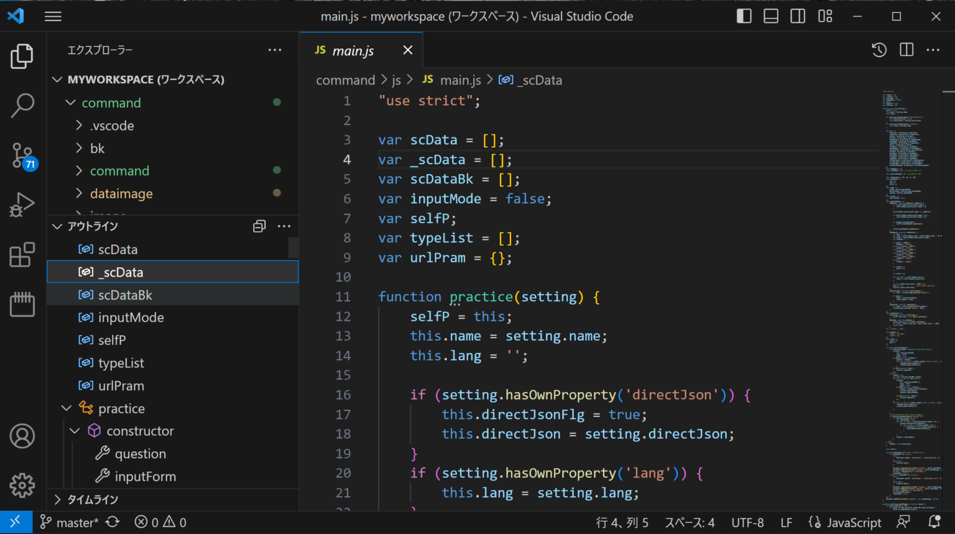
Task: Open the Run and Debug panel
Action: click(22, 204)
